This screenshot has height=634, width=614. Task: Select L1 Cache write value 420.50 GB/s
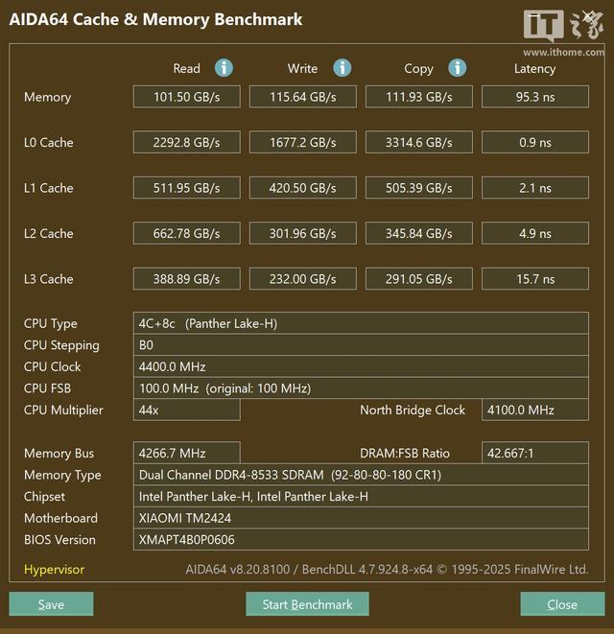tap(303, 188)
